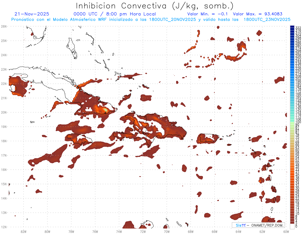Click the 25N latitude axis label

pyautogui.click(x=4, y=41)
